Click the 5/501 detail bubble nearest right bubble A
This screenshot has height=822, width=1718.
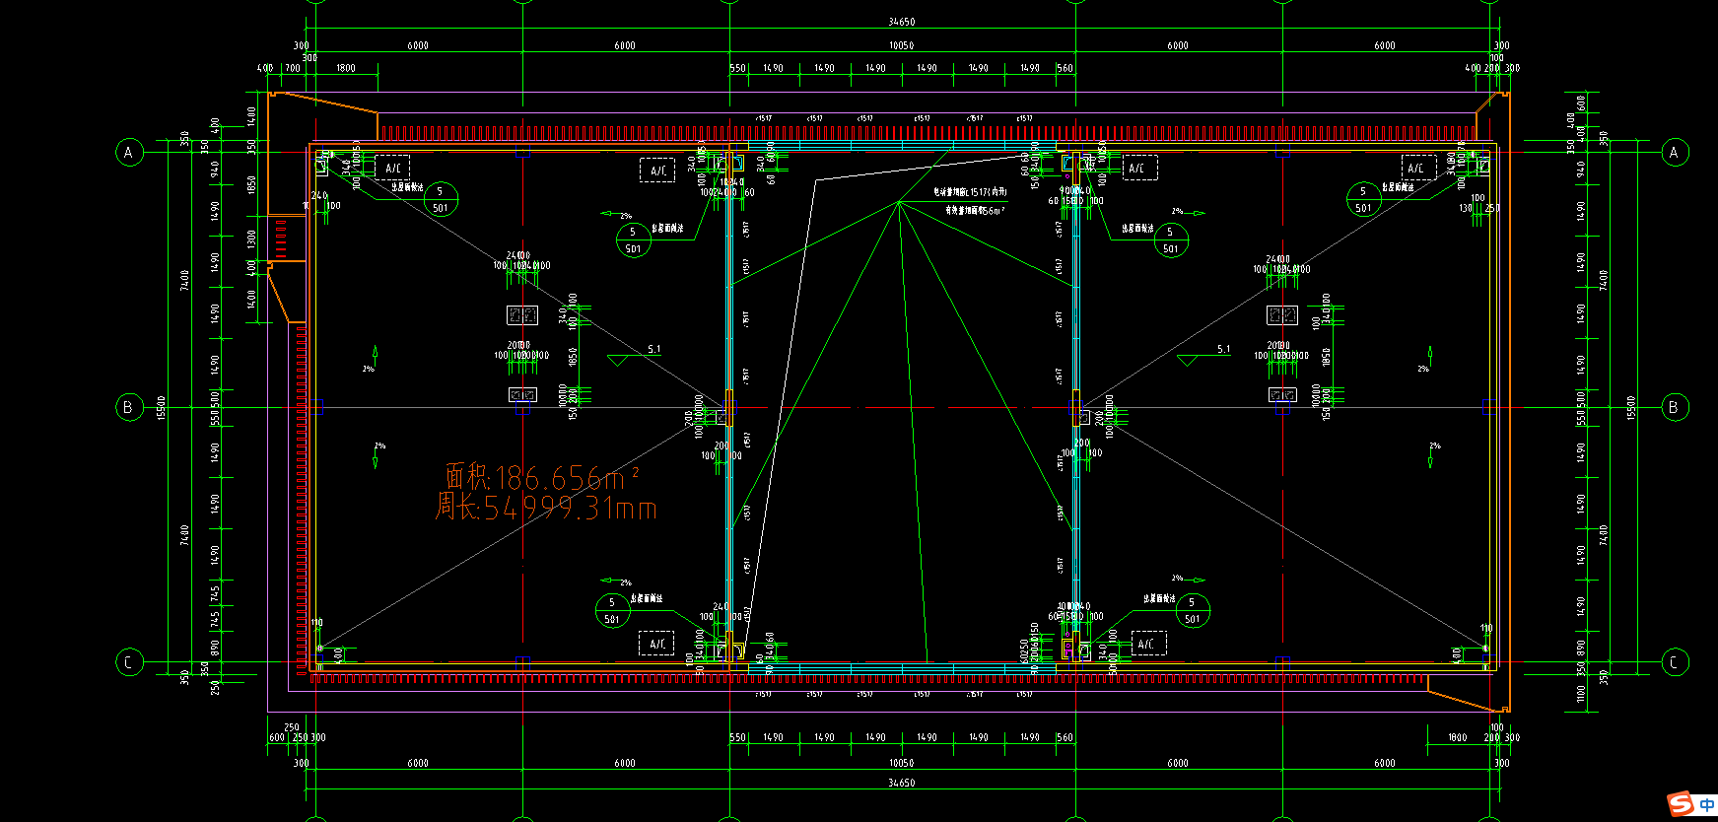(x=1363, y=199)
